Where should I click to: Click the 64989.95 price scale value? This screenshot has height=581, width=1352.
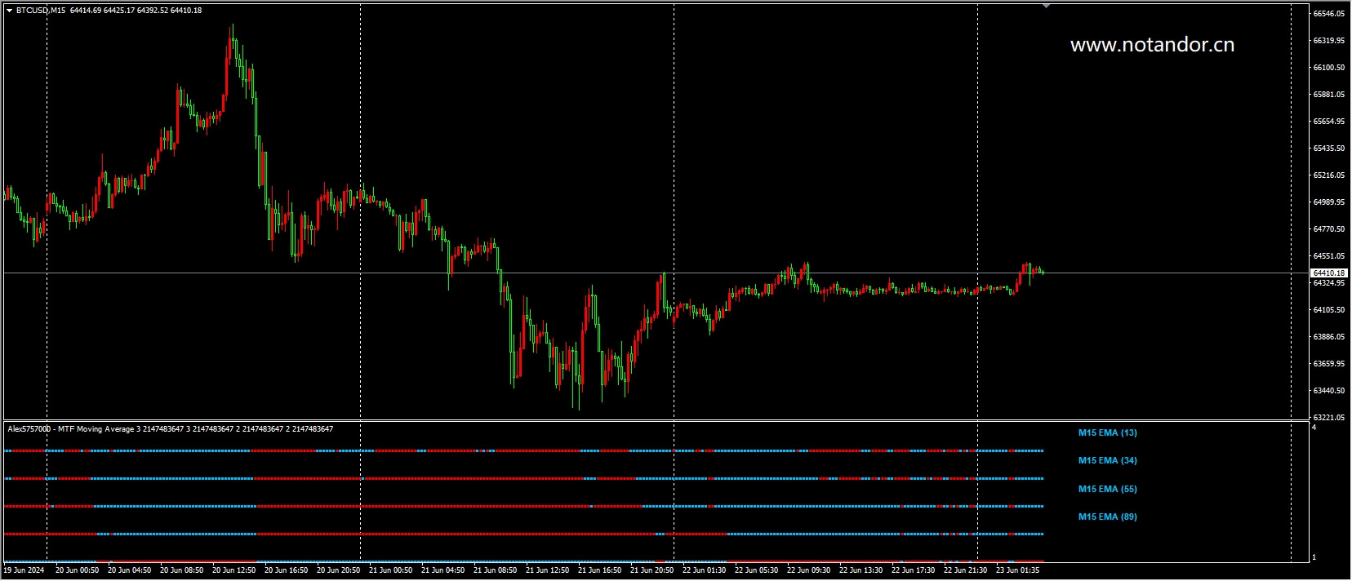(x=1329, y=202)
